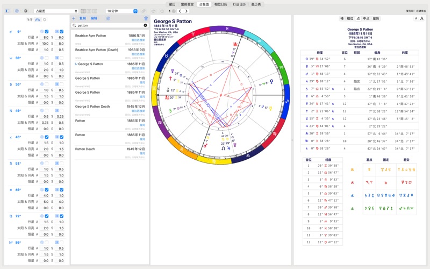Clear the patton search with X icon
Screen dimensions: 430x269
[x=145, y=25]
